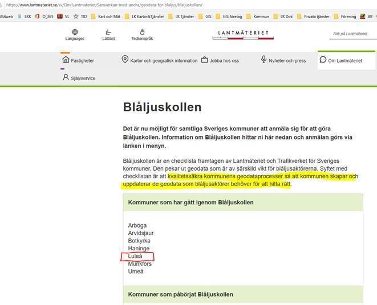Select Luleå in the municipality list
The height and width of the screenshot is (305, 377).
click(x=135, y=256)
